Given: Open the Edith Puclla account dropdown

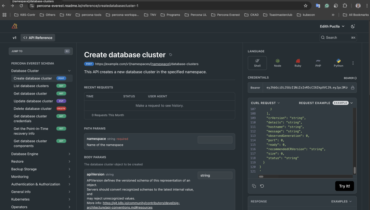Looking at the screenshot, I should coord(332,26).
